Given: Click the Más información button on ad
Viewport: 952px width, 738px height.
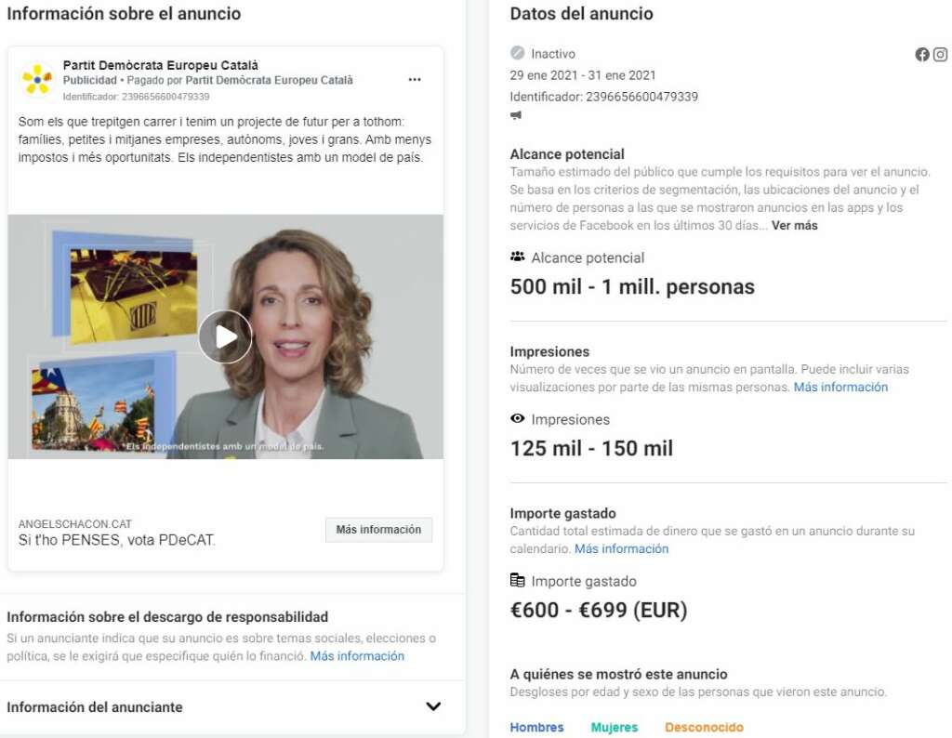Looking at the screenshot, I should point(379,530).
